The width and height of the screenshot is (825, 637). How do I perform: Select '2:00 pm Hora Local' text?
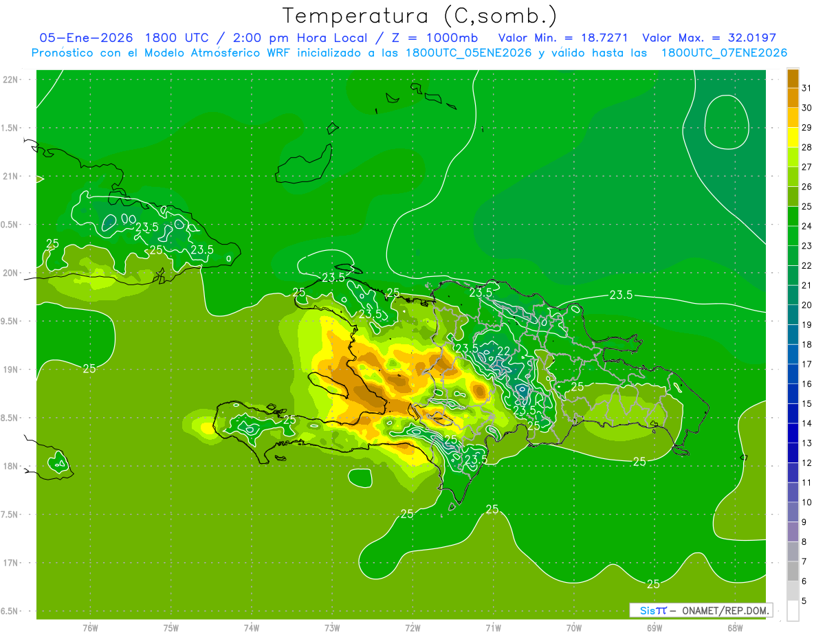pos(300,38)
